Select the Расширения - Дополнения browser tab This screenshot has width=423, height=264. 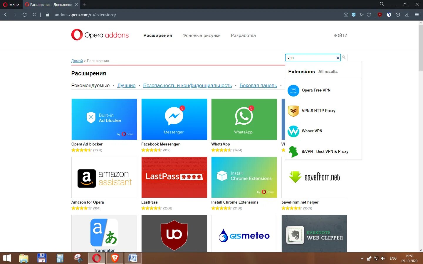click(x=51, y=5)
